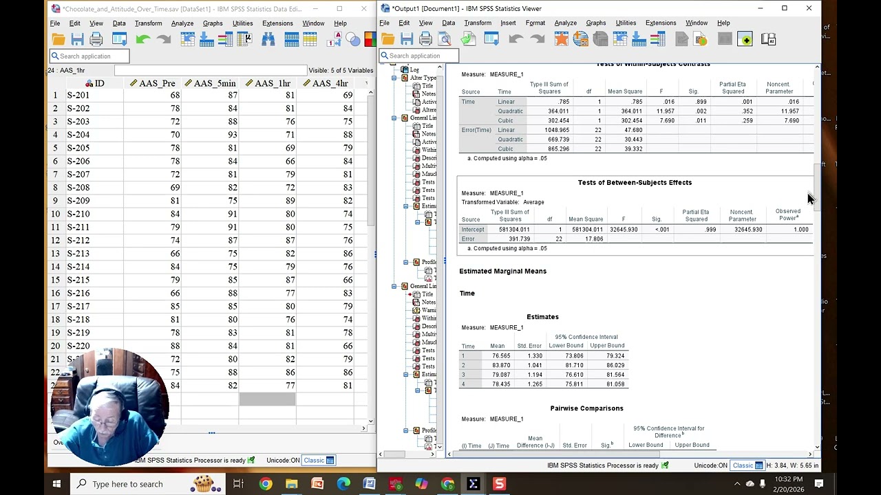Open a file from the Viewer toolbar
This screenshot has width=881, height=495.
pos(388,39)
